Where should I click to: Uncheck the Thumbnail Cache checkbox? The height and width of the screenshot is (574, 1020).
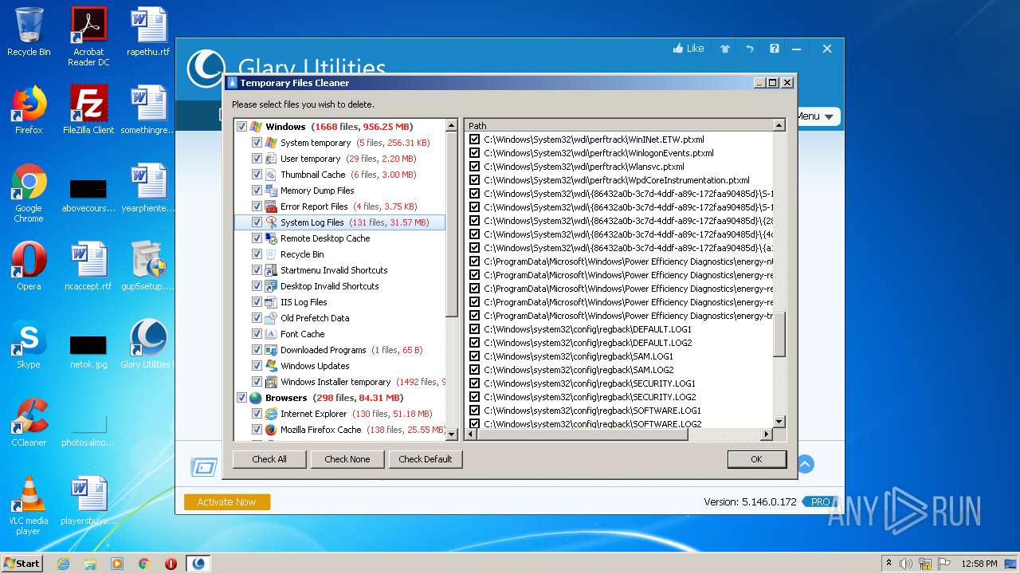[257, 175]
